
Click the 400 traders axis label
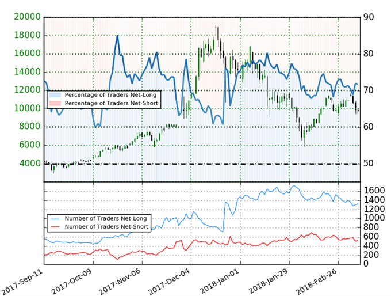371,246
